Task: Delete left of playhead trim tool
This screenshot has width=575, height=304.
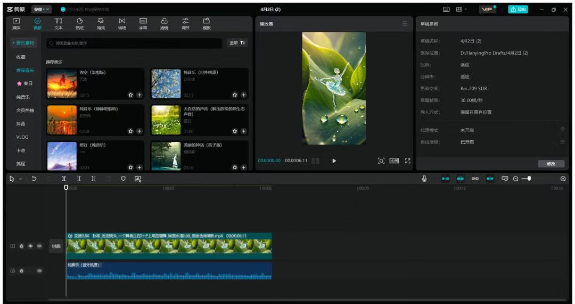Action: click(x=78, y=179)
